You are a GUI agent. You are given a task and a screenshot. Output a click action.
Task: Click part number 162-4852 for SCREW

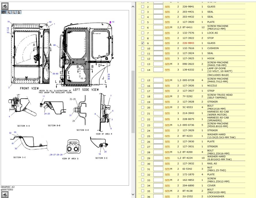coord(188,180)
